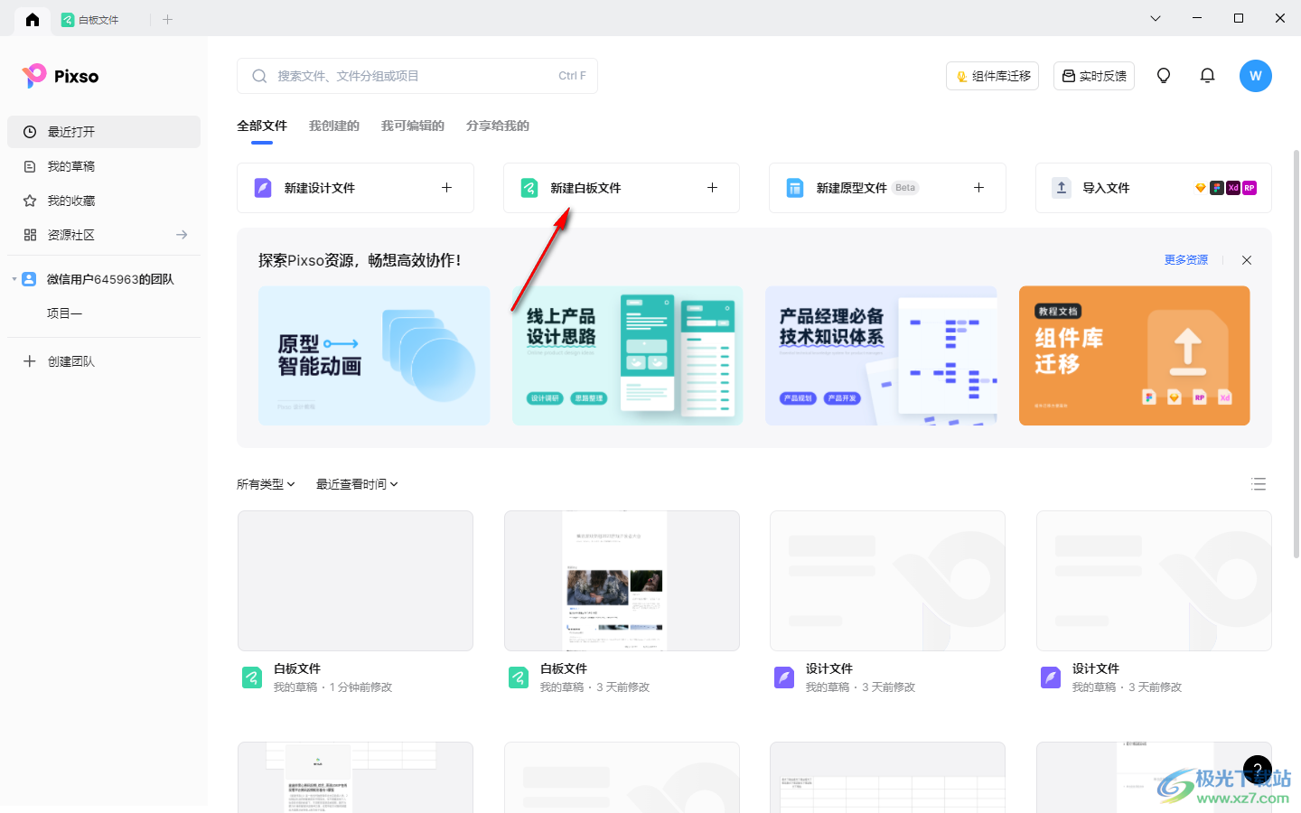The image size is (1301, 813).
Task: Open 白板文件 modified 3 天前 thumbnail
Action: (622, 581)
